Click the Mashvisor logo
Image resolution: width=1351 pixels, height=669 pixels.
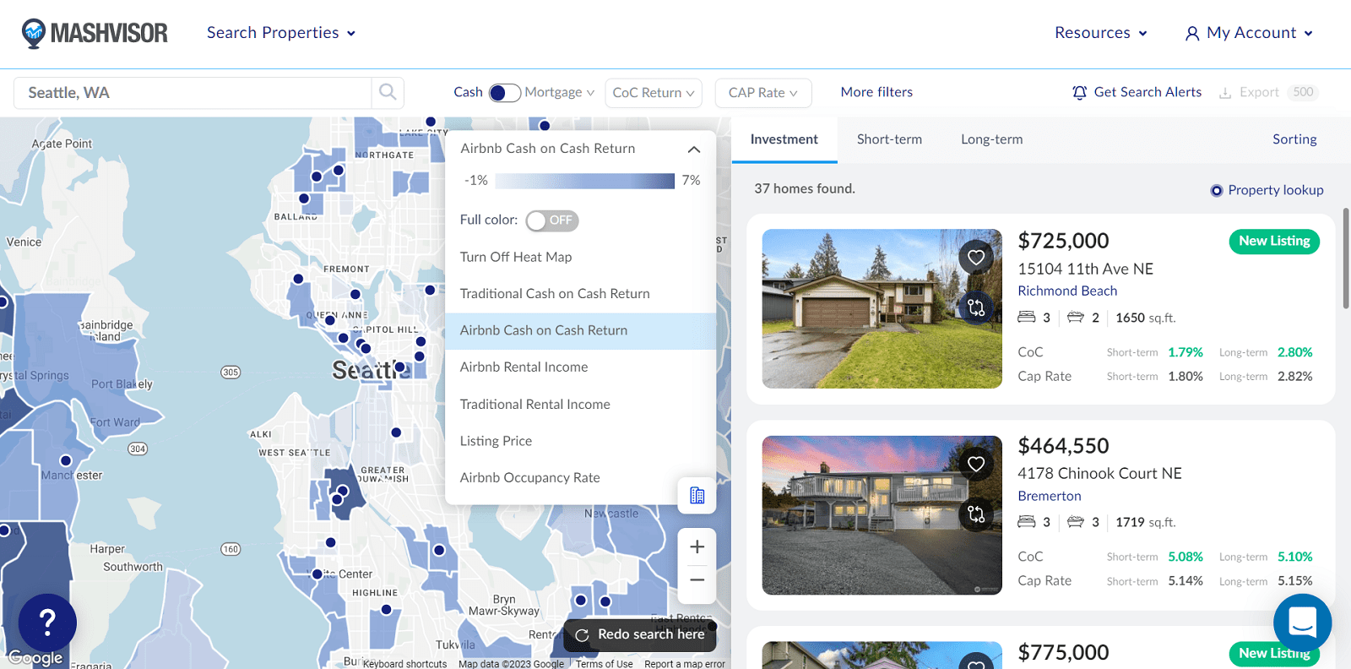(95, 33)
